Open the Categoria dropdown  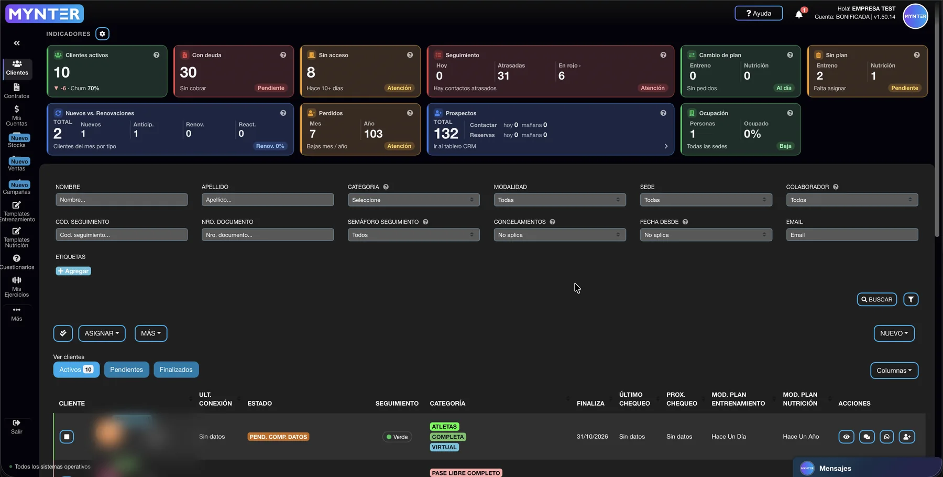tap(413, 200)
